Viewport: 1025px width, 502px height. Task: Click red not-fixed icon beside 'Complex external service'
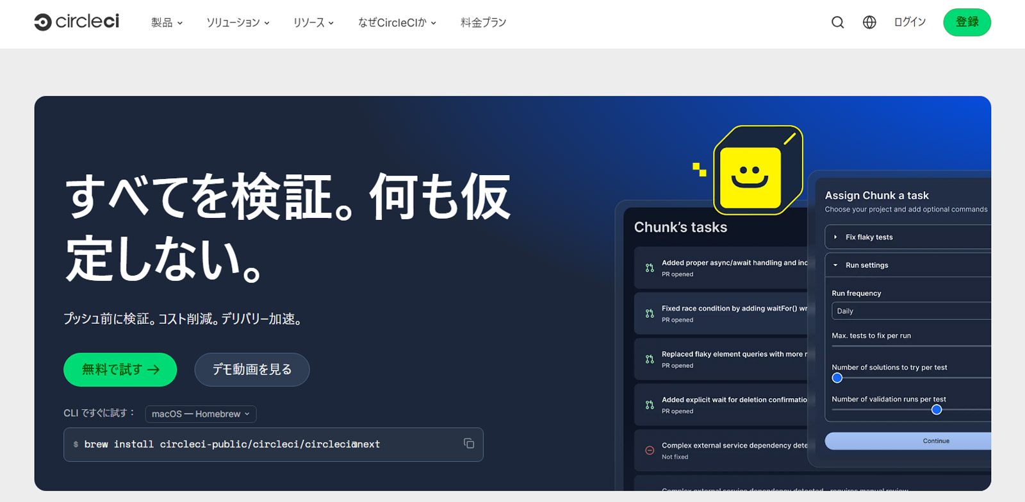[650, 451]
